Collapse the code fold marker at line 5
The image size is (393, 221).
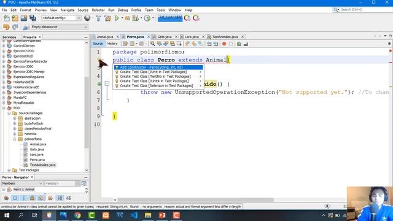point(107,83)
